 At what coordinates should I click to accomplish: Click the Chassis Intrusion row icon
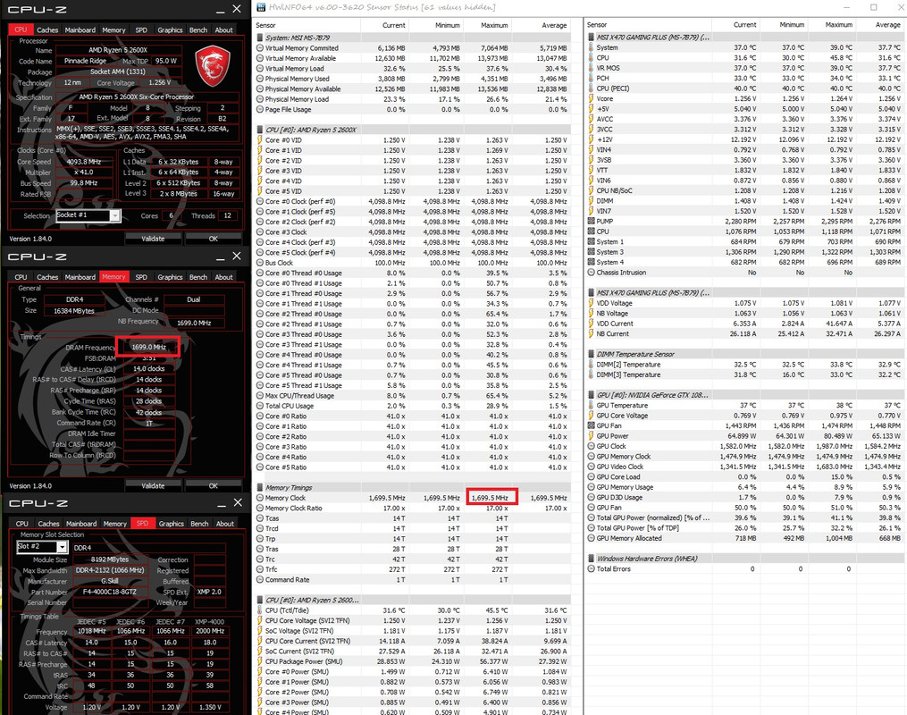(592, 273)
